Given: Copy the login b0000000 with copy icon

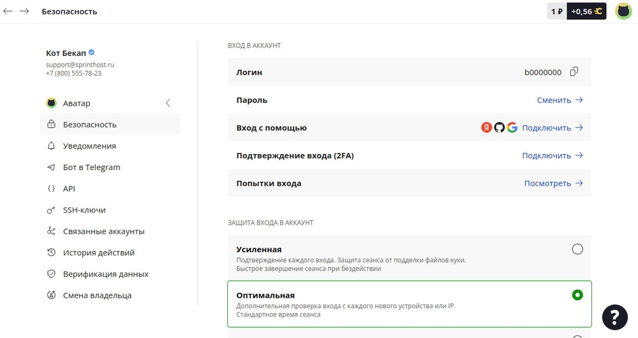Looking at the screenshot, I should (574, 72).
